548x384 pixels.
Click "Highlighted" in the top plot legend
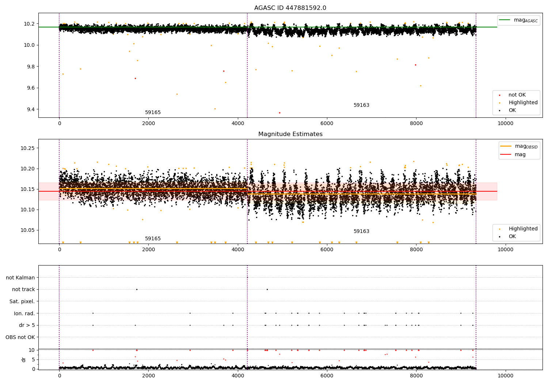[x=523, y=103]
